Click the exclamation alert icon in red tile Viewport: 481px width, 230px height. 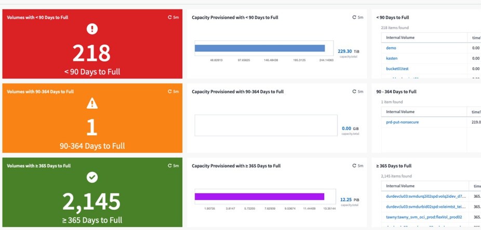click(92, 29)
